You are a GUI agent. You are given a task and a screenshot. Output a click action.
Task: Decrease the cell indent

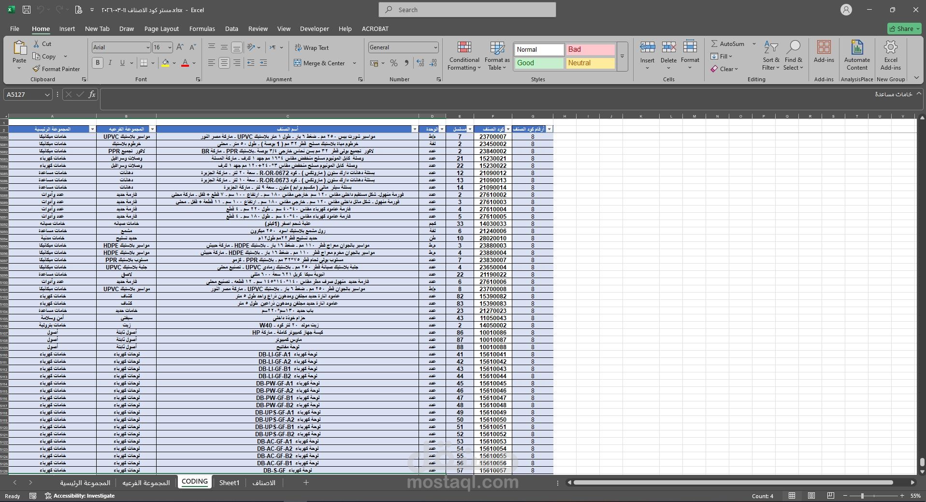click(251, 63)
